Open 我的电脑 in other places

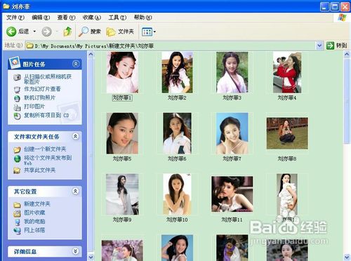34,221
